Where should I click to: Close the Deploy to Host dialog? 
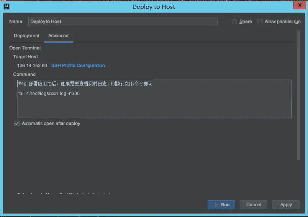[x=299, y=5]
